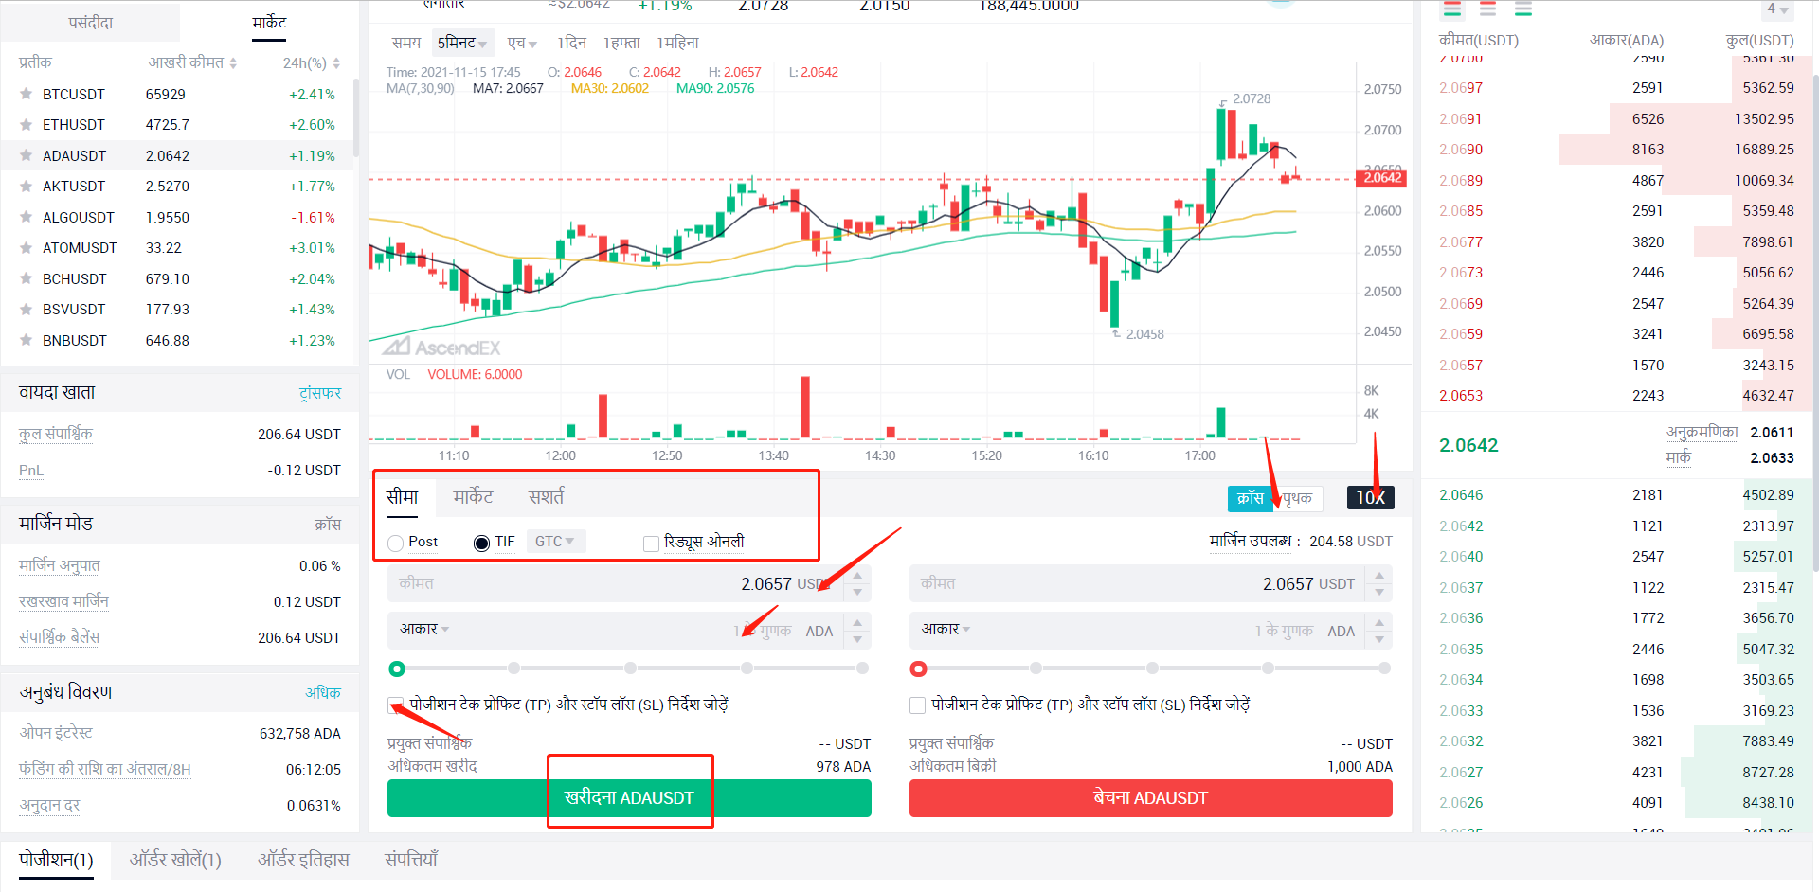Open the ट्रांसफर link in वायदा खाता
The width and height of the screenshot is (1819, 892).
[x=320, y=393]
